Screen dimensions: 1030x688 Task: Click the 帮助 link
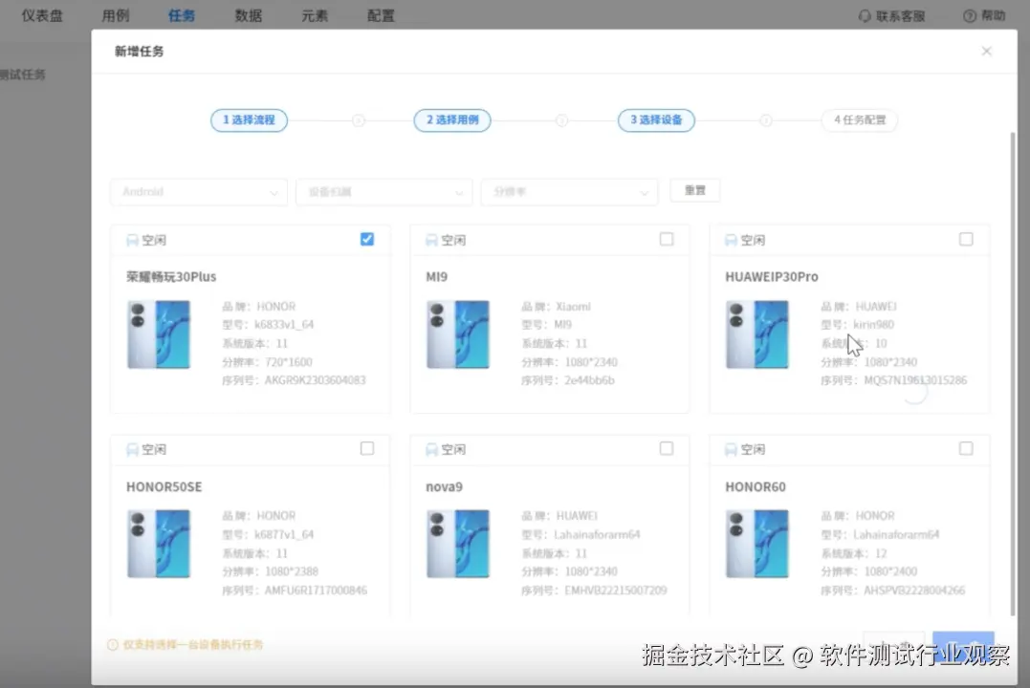pyautogui.click(x=984, y=15)
